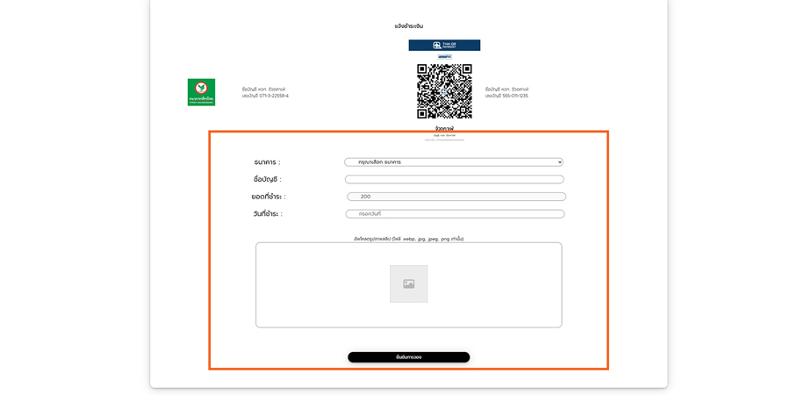Click the ยอดที่ชำระ field label
The height and width of the screenshot is (395, 790).
pos(268,197)
